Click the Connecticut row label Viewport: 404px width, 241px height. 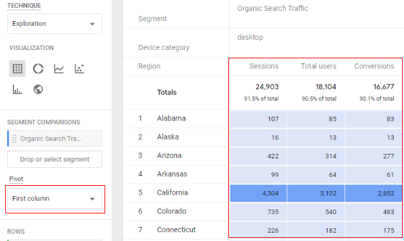coord(176,229)
